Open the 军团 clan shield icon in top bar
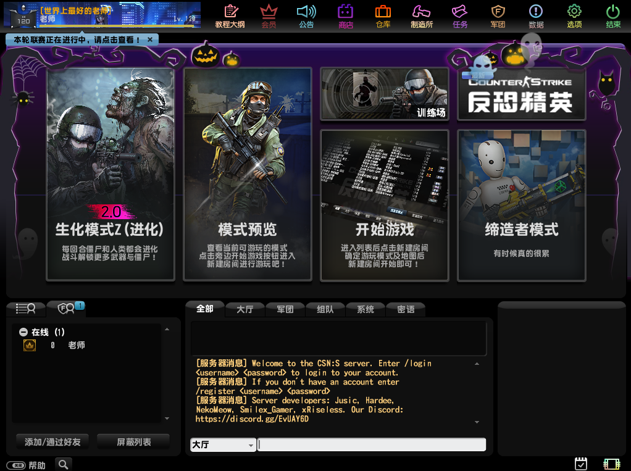 [x=498, y=16]
